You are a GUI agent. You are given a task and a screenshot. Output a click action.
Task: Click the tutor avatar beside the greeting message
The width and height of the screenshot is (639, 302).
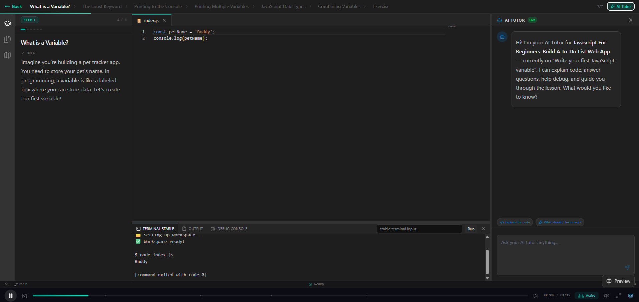coord(502,37)
